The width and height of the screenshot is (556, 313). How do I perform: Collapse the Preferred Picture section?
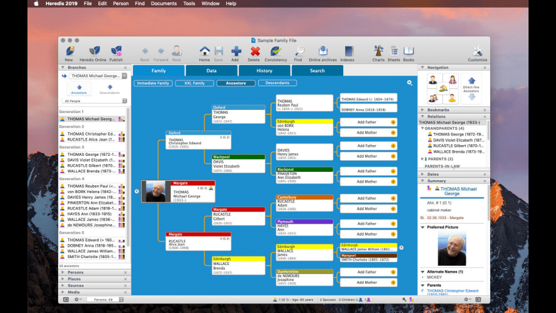pos(422,227)
